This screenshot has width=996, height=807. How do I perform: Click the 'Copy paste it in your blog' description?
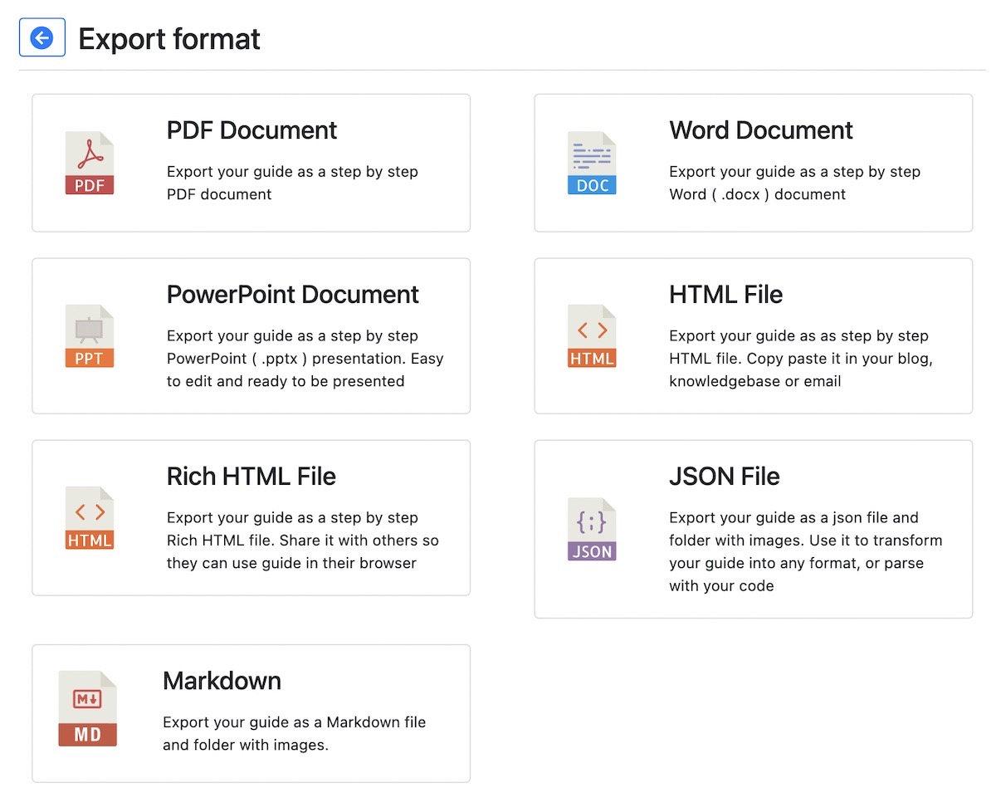[798, 359]
